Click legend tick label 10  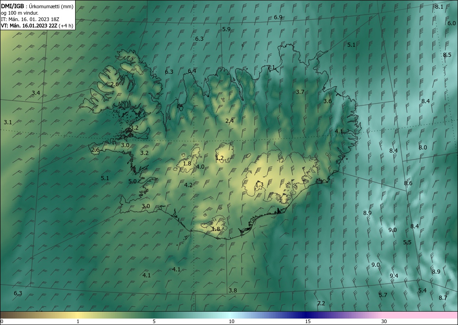pyautogui.click(x=231, y=322)
